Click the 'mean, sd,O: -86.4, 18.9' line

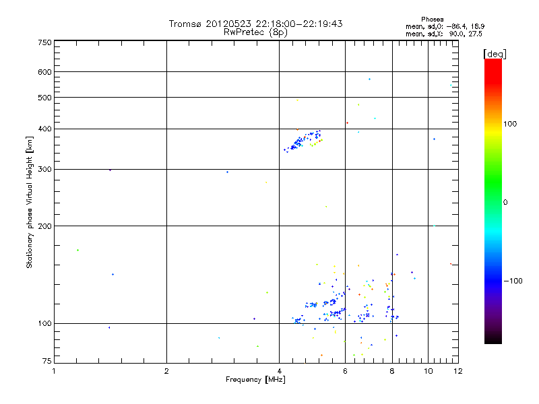[445, 26]
